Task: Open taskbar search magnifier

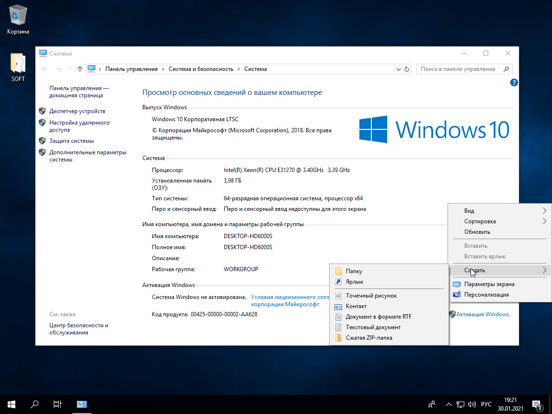Action: 34,404
